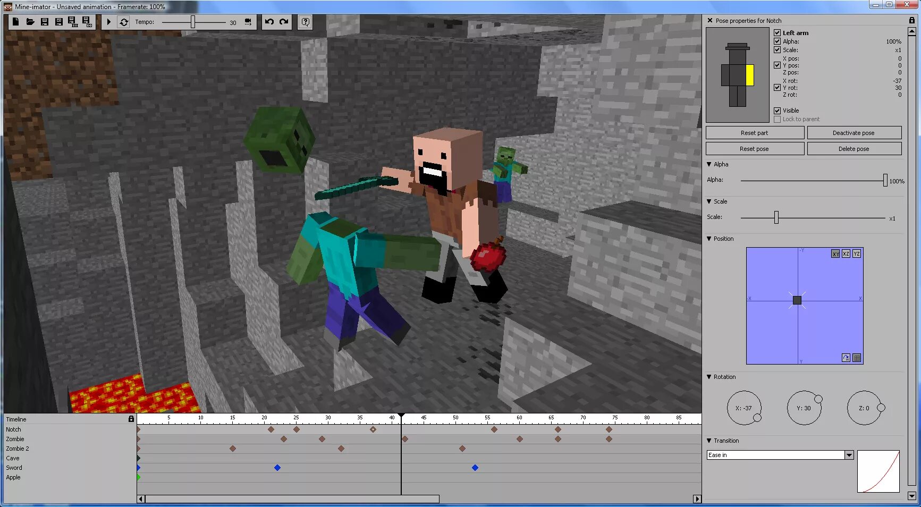The height and width of the screenshot is (507, 921).
Task: Close the Pose properties panel
Action: pos(709,20)
